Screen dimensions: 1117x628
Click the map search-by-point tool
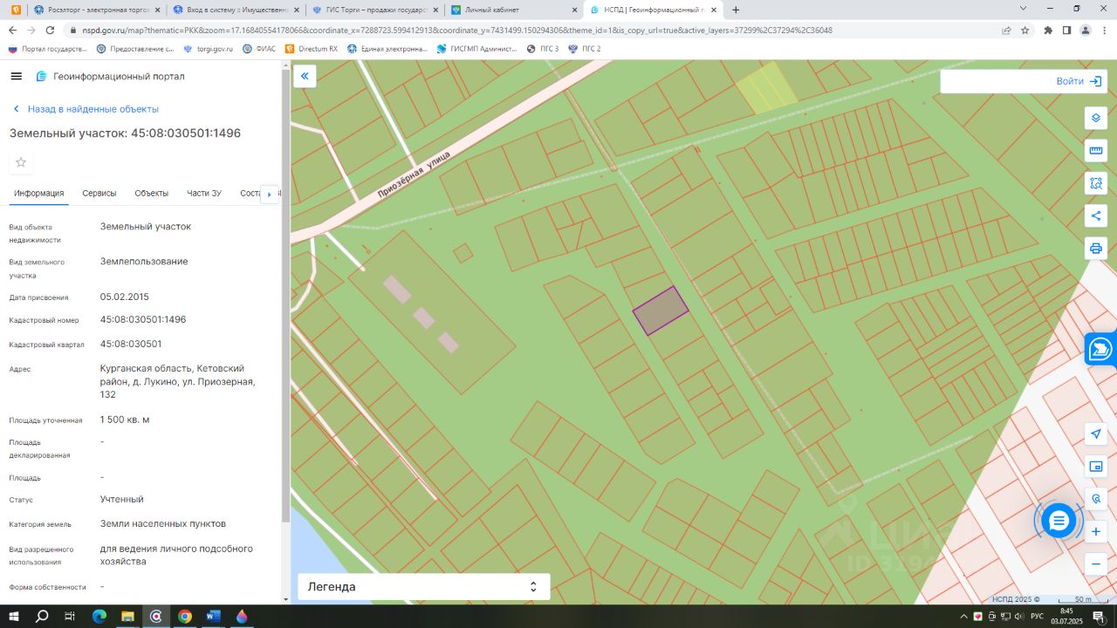pos(1096,499)
